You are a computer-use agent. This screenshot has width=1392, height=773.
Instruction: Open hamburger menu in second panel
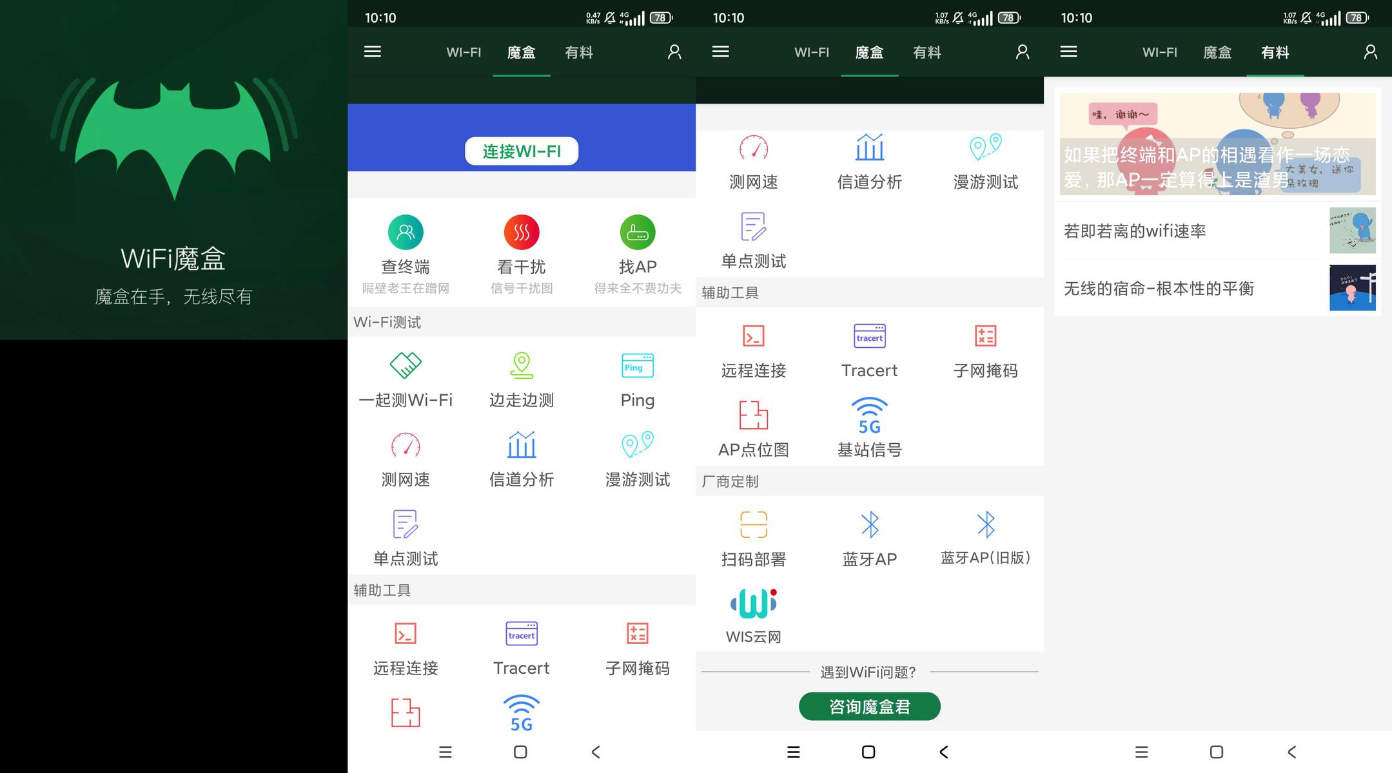point(373,52)
